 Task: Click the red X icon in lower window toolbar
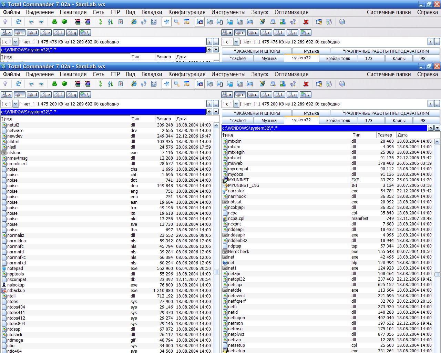point(306,84)
